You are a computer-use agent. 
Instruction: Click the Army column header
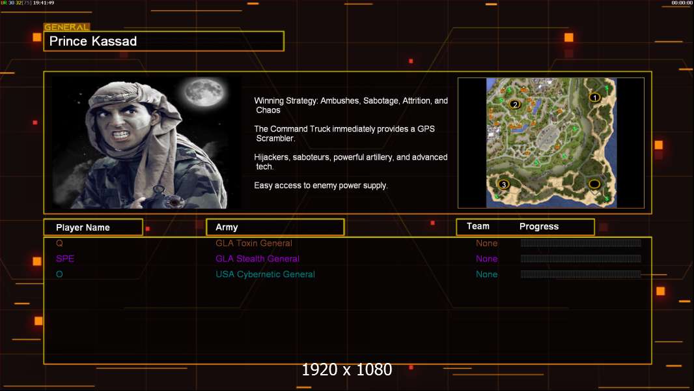tap(275, 227)
